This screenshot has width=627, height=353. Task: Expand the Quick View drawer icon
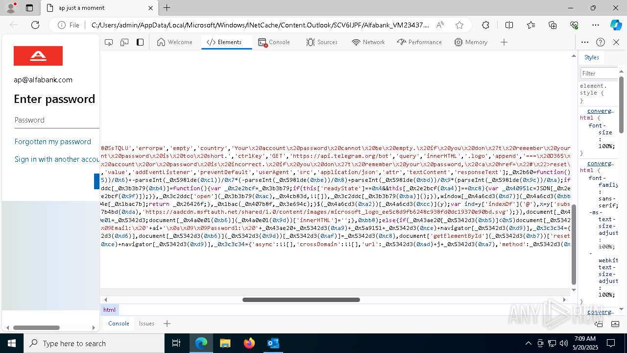(614, 324)
